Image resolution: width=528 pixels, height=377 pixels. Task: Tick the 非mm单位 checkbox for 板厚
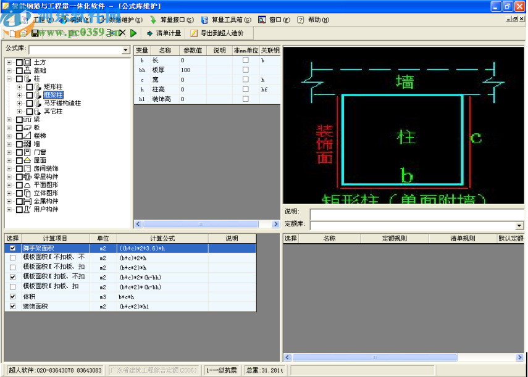click(245, 70)
